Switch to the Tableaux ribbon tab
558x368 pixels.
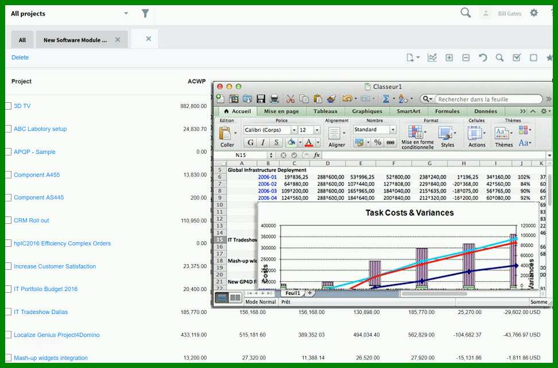325,111
